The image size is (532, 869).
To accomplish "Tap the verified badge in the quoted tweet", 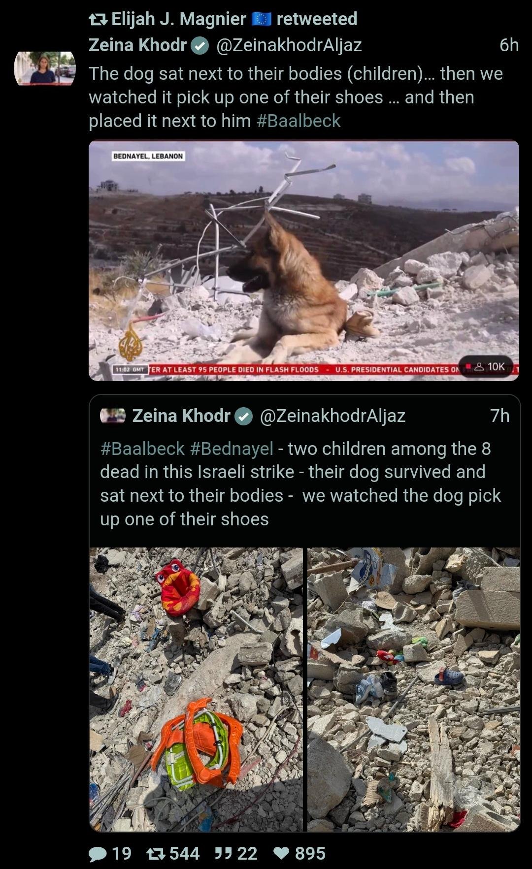I will 243,417.
